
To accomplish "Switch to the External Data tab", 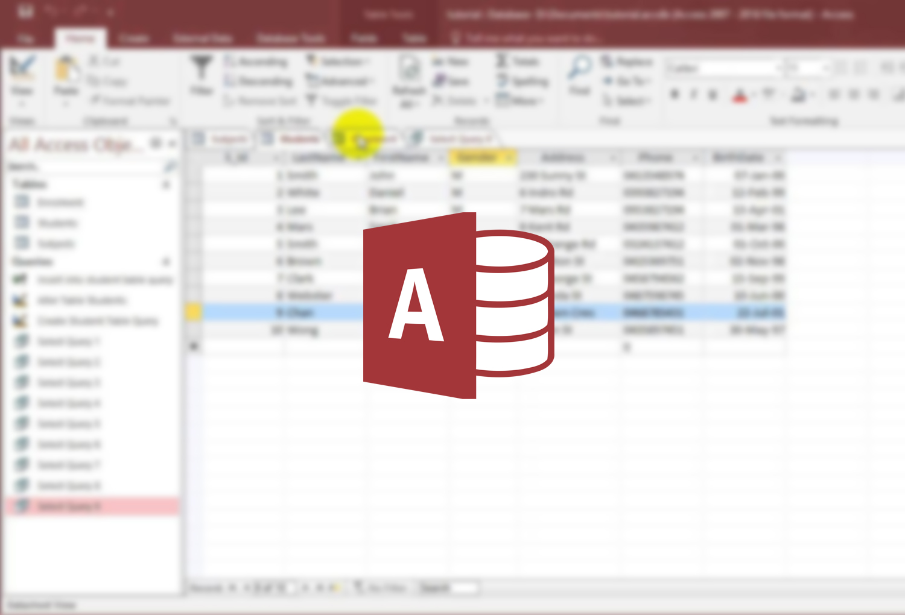I will point(203,38).
